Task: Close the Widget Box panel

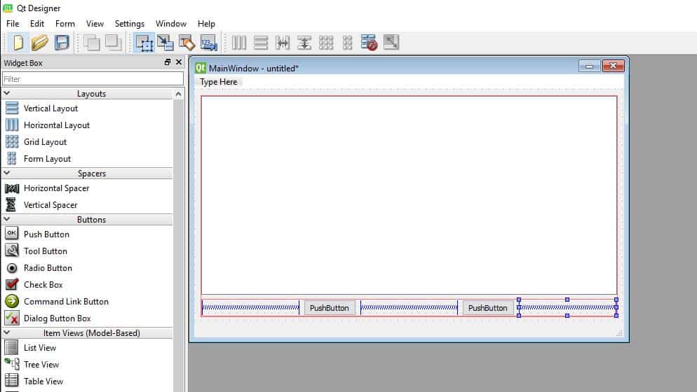Action: tap(179, 62)
